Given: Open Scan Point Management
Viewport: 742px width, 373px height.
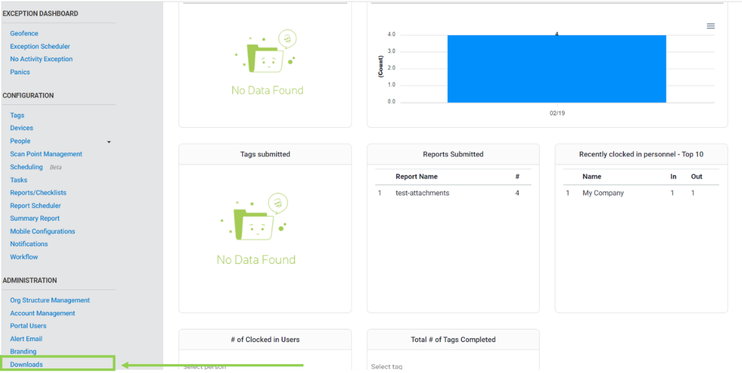Looking at the screenshot, I should click(x=46, y=154).
